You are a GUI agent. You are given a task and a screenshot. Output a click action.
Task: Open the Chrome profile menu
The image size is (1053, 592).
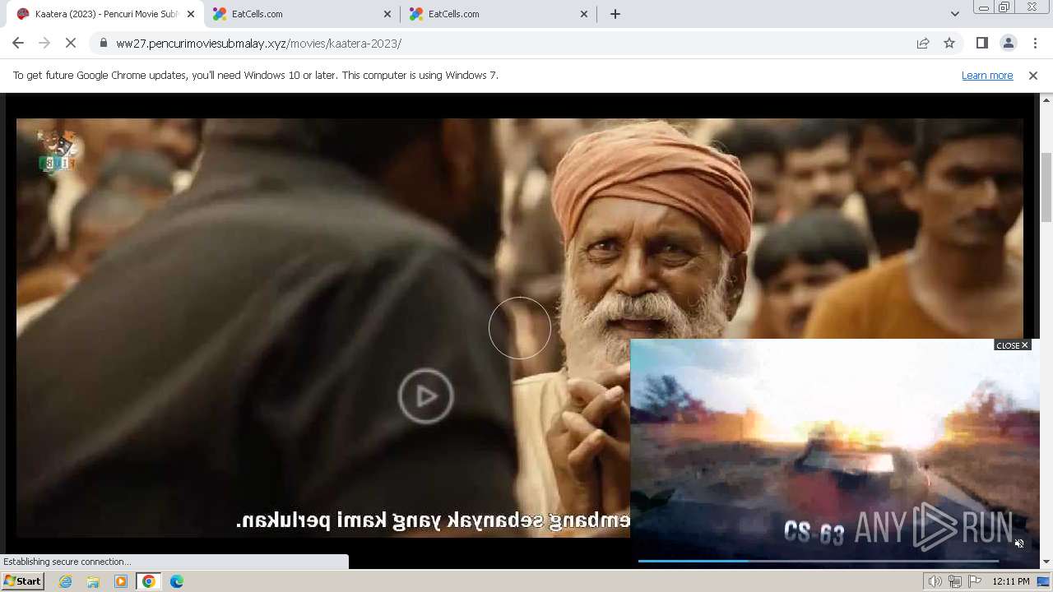[1008, 44]
